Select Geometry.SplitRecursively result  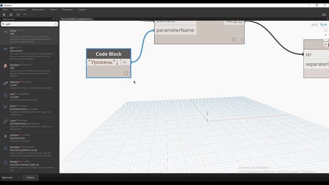(x=30, y=151)
